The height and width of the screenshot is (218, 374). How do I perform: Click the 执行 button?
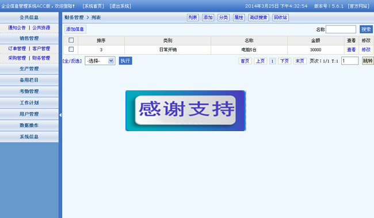(x=125, y=61)
